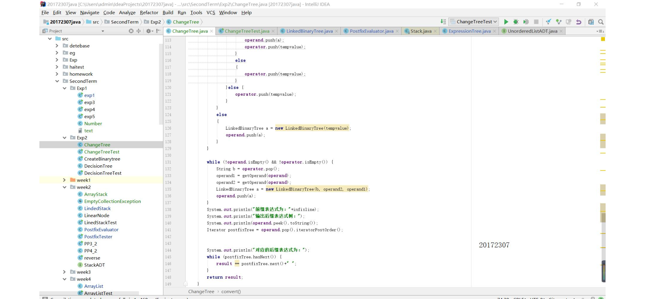Viewport: 645px width, 299px height.
Task: Collapse the Exp2 folder
Action: pos(65,138)
